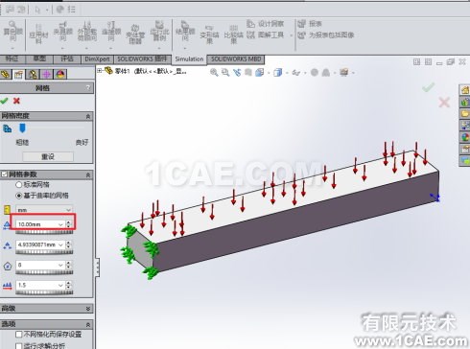Click the 比较结果 compare results icon

(x=233, y=34)
